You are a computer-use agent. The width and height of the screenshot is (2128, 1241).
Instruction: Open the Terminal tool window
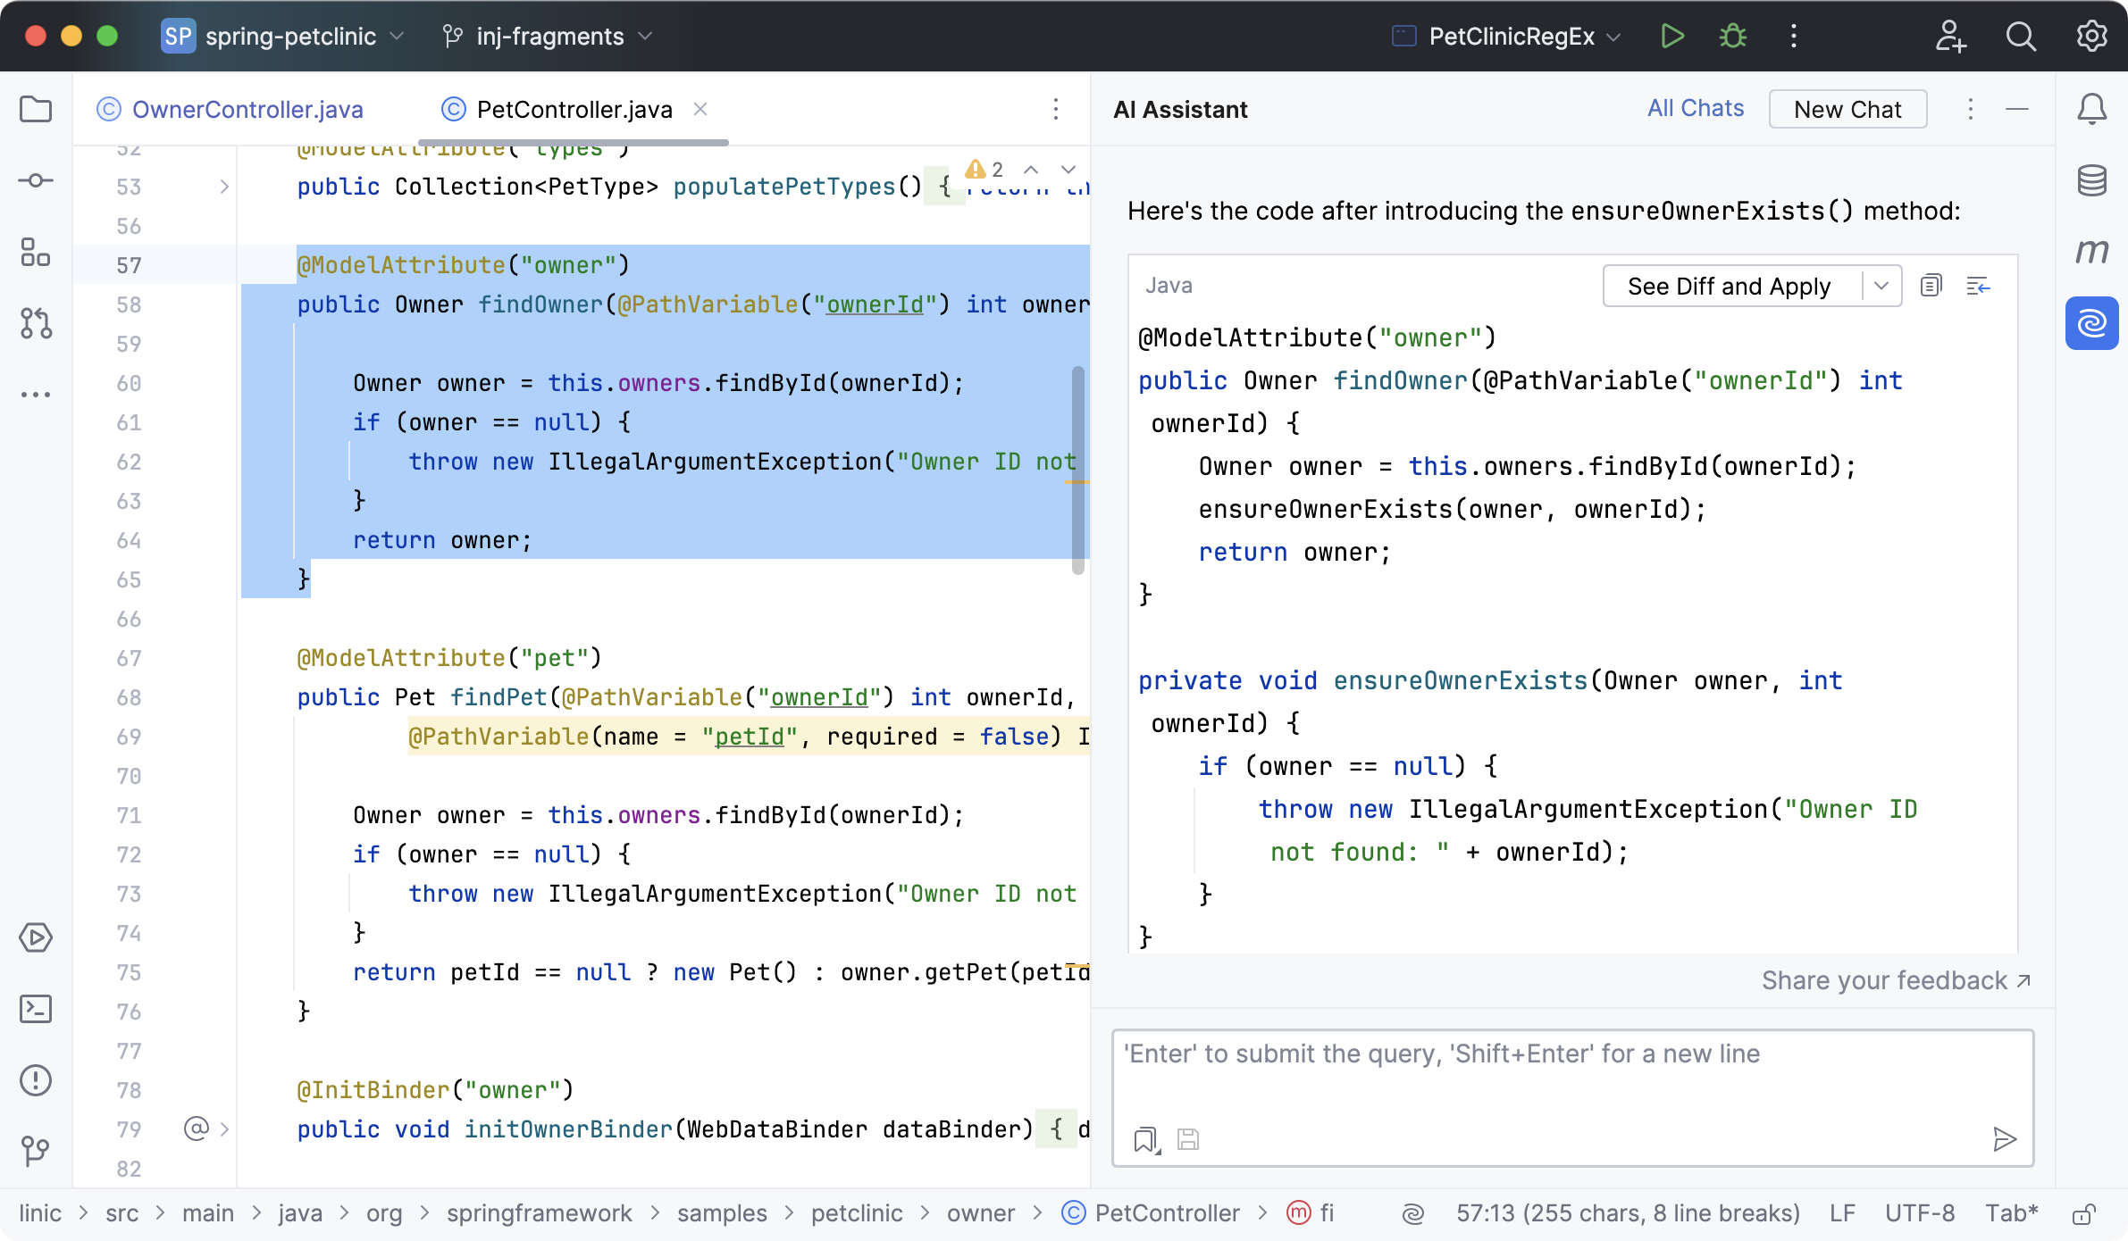click(x=36, y=1009)
